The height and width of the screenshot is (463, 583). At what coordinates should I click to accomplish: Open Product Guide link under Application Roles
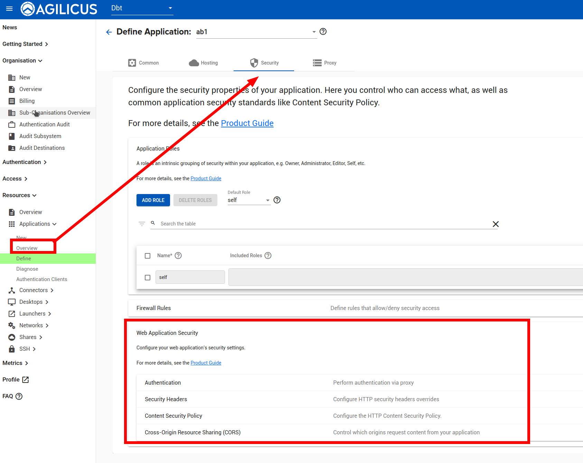(x=206, y=179)
